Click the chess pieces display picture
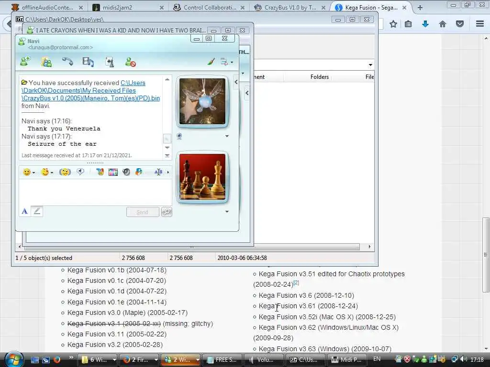This screenshot has width=490, height=367. (202, 177)
